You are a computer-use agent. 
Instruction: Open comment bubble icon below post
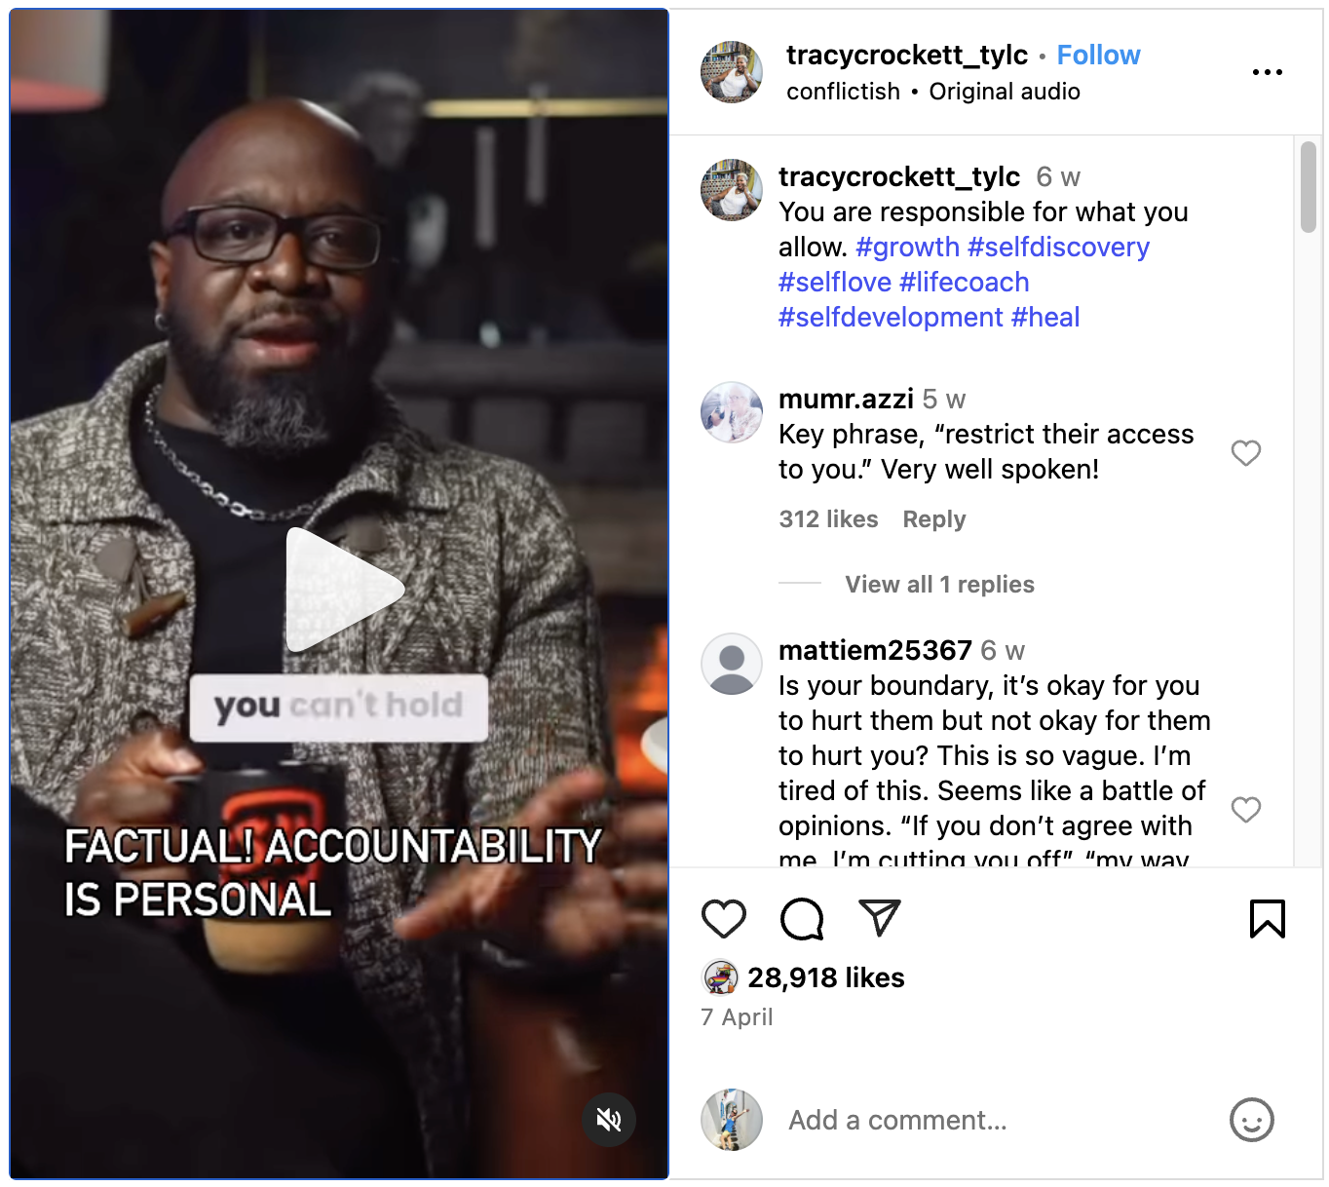tap(802, 919)
